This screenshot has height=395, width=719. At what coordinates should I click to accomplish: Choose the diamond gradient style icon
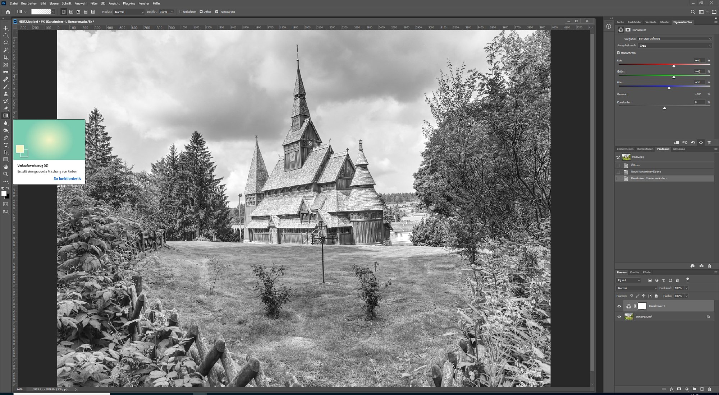93,12
